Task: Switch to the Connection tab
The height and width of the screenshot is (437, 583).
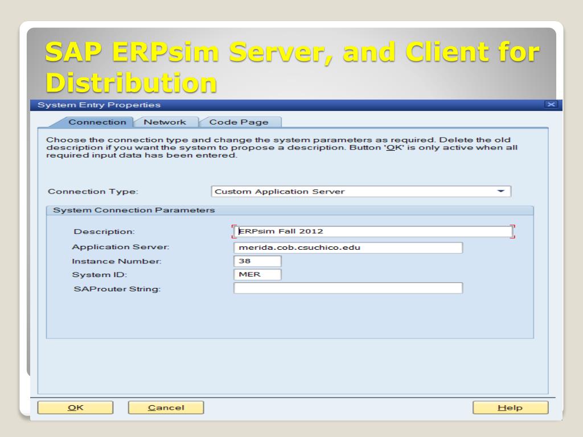Action: click(x=97, y=122)
